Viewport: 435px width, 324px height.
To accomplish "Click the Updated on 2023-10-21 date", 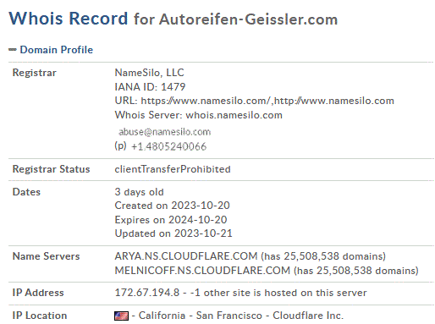I will click(173, 233).
